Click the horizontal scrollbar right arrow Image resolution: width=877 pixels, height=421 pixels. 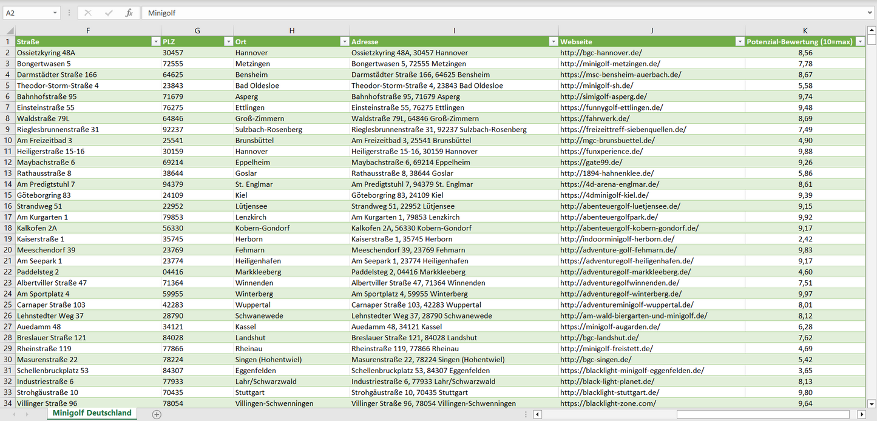coord(861,414)
